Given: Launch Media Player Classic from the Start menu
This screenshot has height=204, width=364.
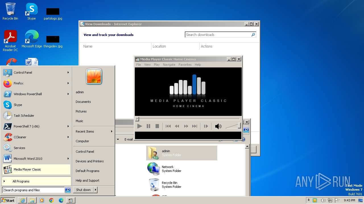Looking at the screenshot, I should click(x=36, y=169).
